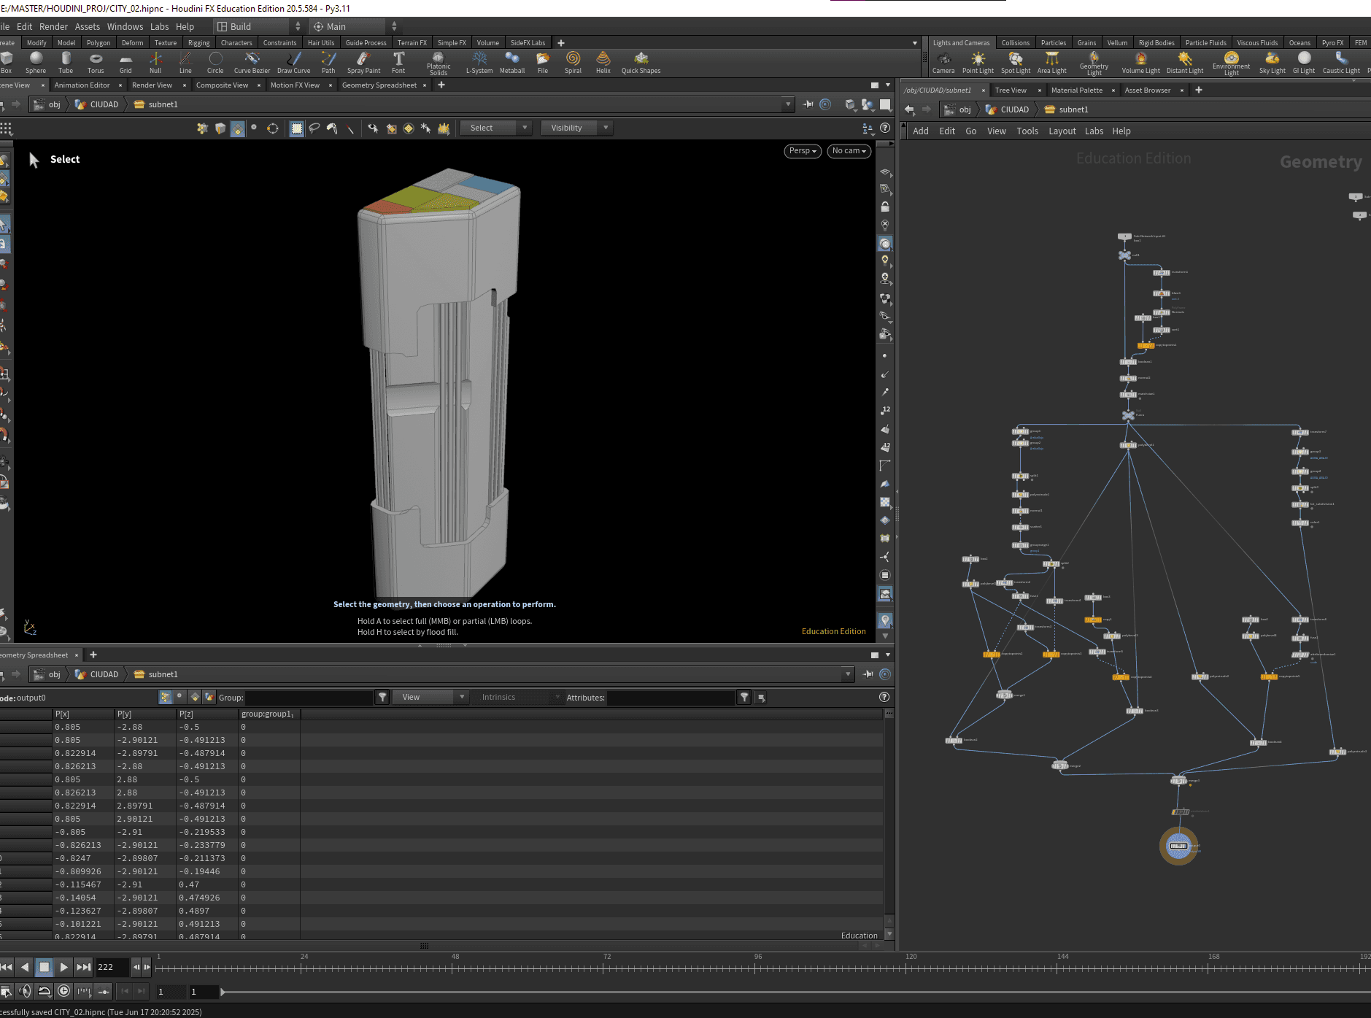Click the Sky Light shelf icon
Screen dimensions: 1371x1018
1272,62
